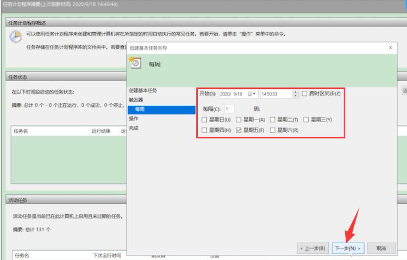
Task: Select highlighted 每周 step in sidebar
Action: click(x=161, y=110)
